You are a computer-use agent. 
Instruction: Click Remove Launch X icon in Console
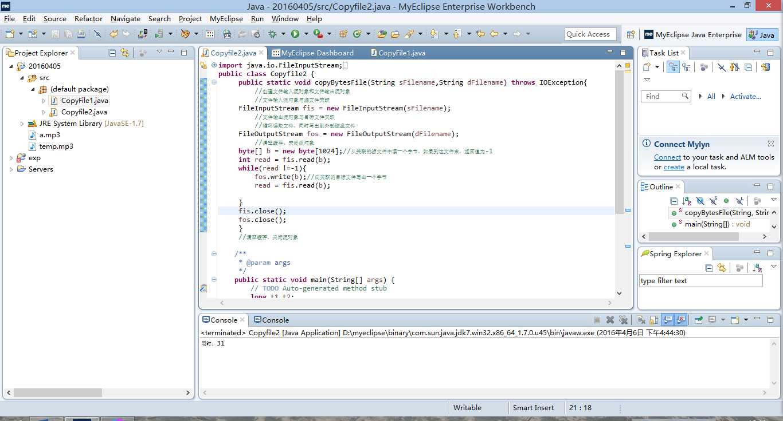coord(610,320)
